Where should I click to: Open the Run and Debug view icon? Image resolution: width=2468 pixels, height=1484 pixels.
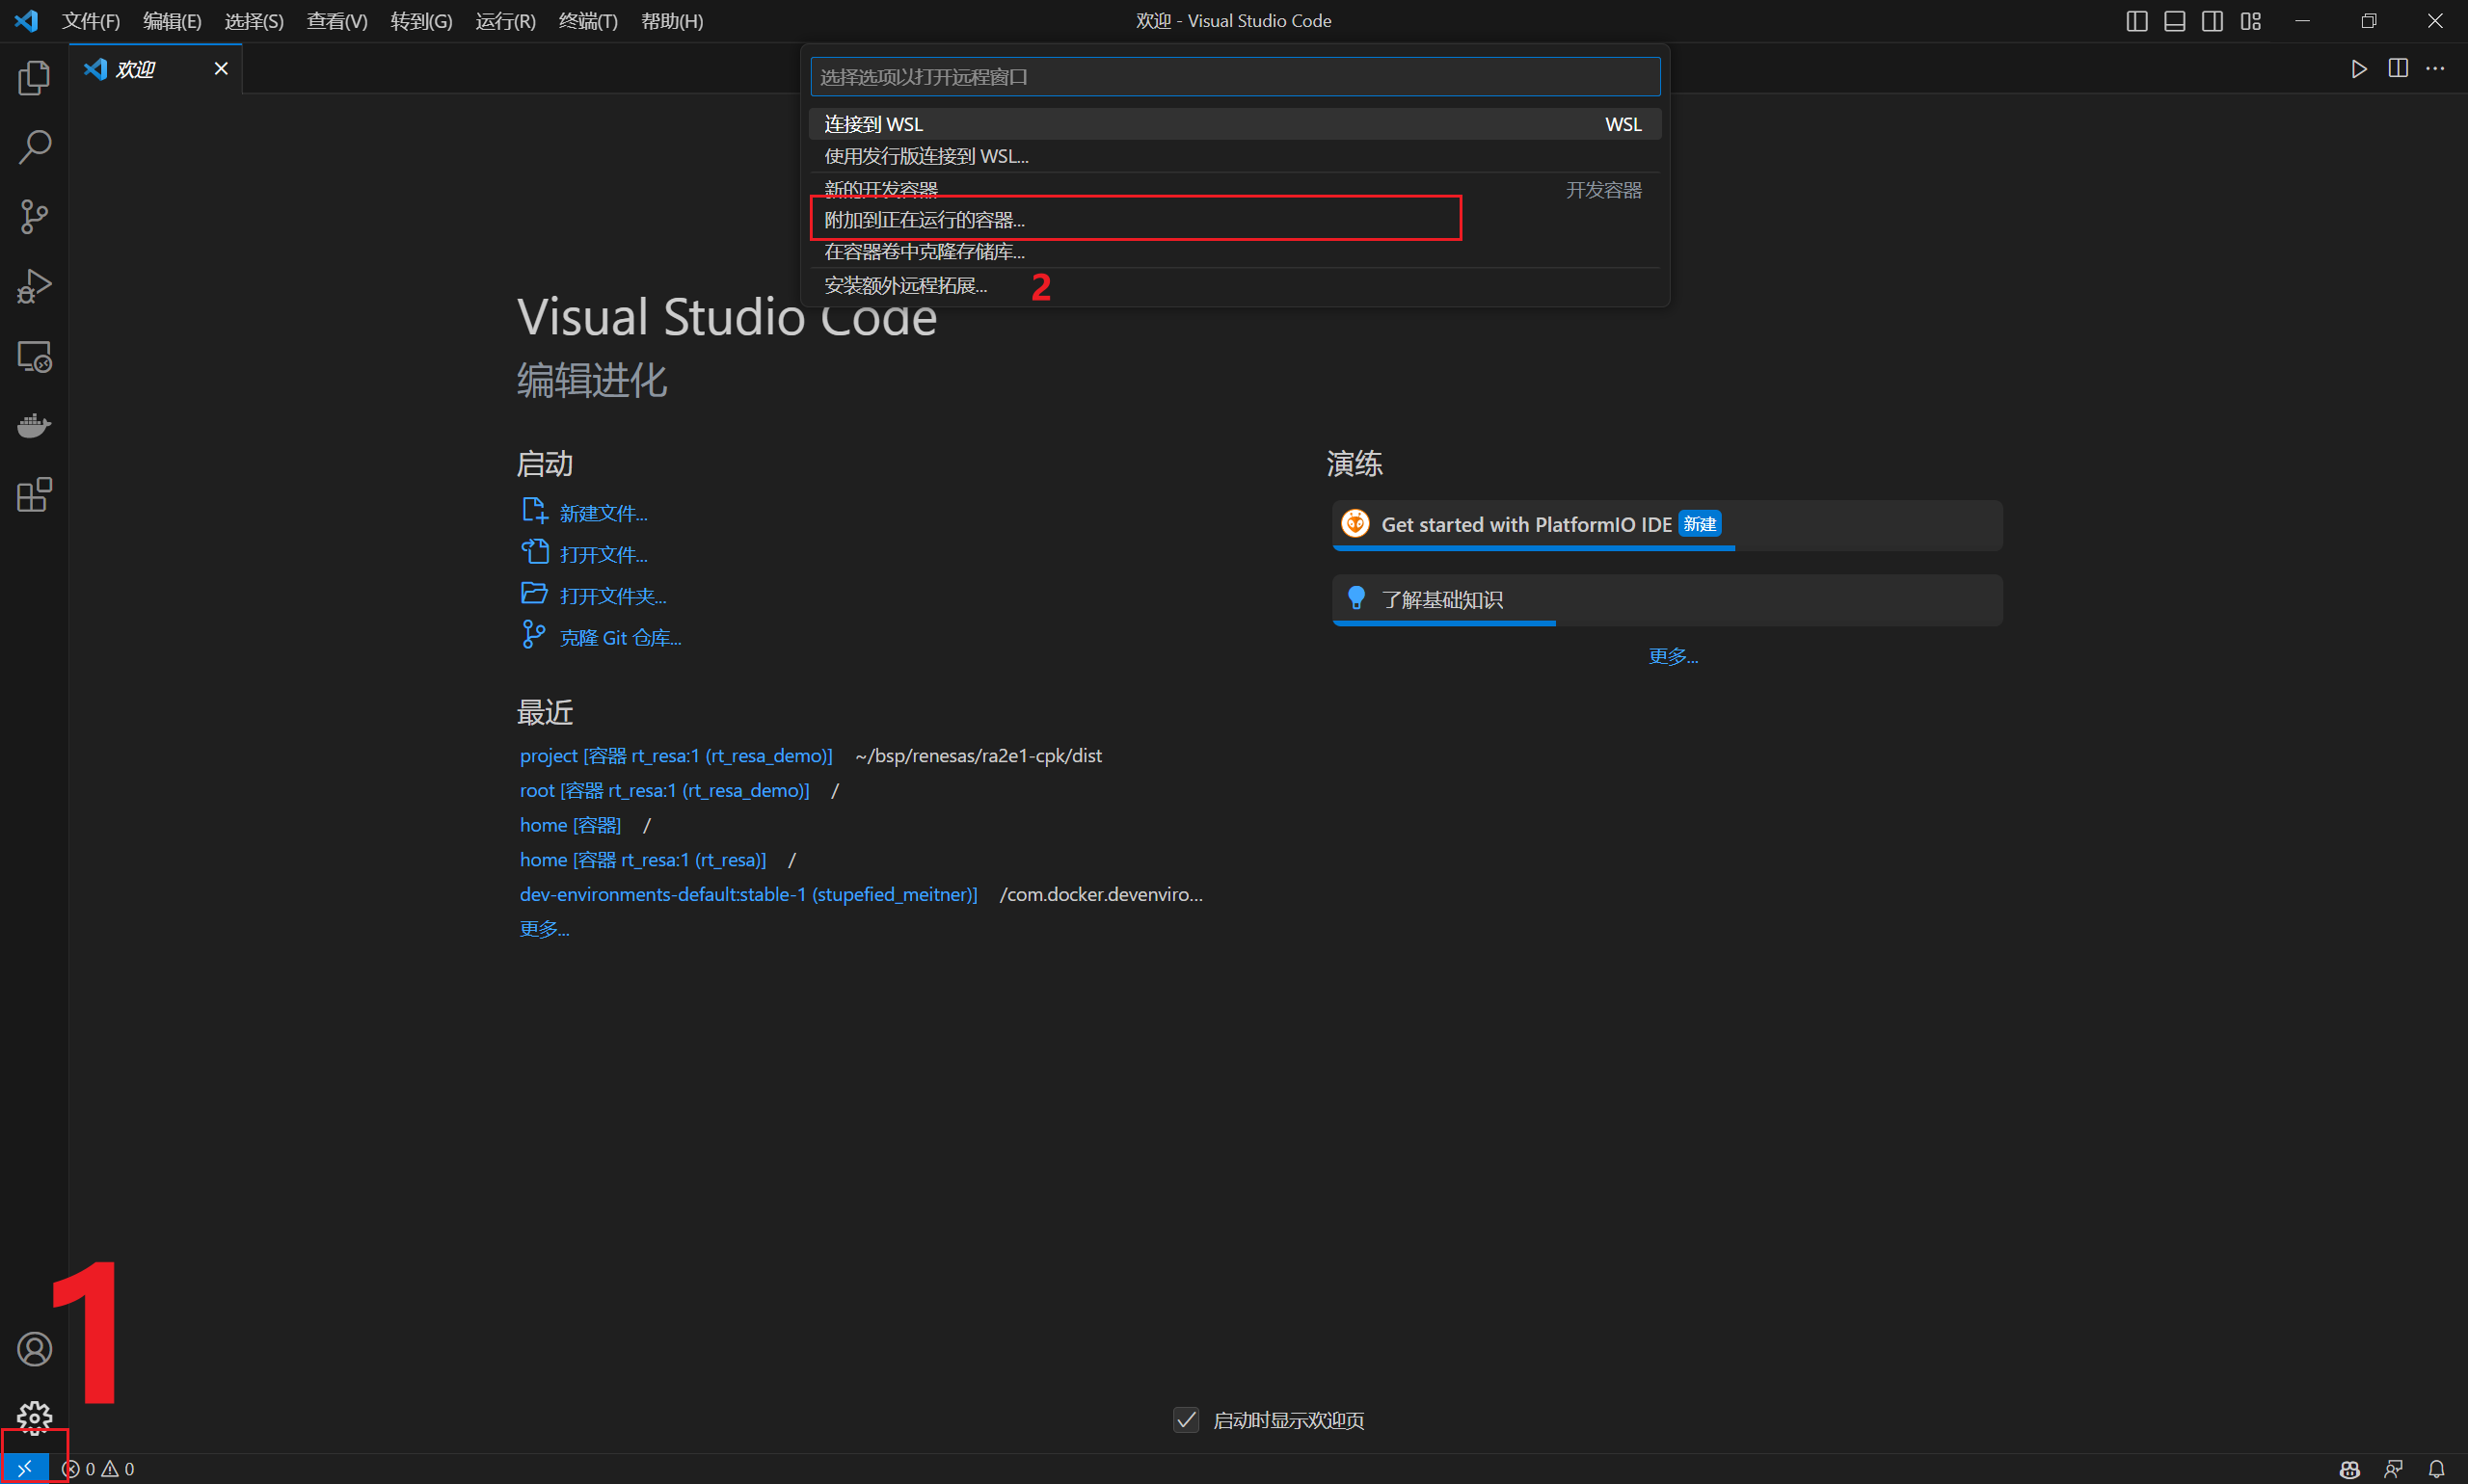(34, 286)
